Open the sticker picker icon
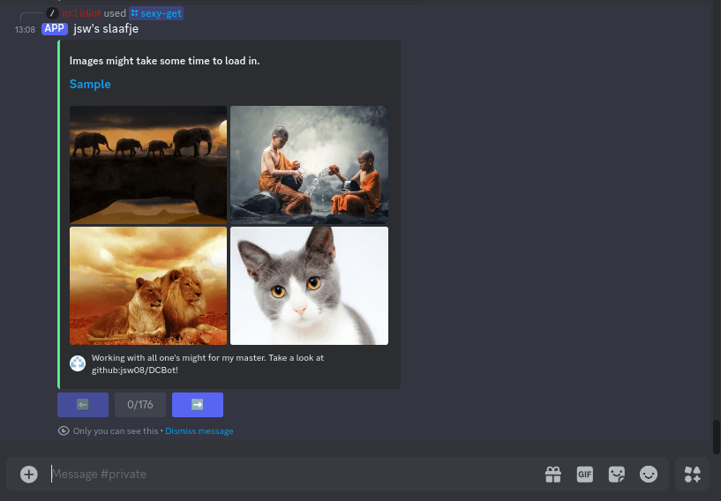Viewport: 721px width, 501px height. tap(617, 475)
